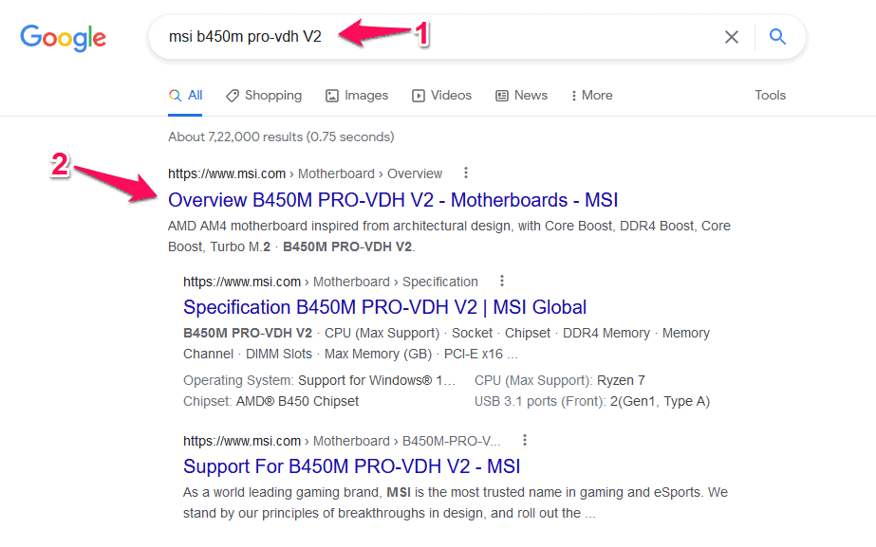Open the News results tab
The height and width of the screenshot is (547, 876).
(x=521, y=96)
